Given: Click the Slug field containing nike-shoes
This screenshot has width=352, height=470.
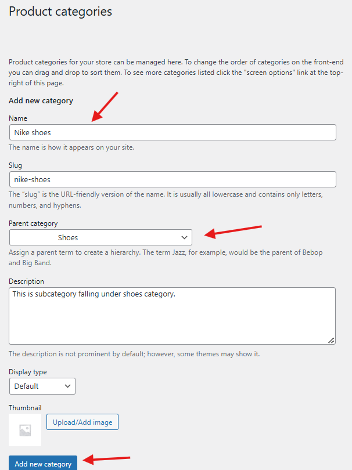Looking at the screenshot, I should pos(173,179).
